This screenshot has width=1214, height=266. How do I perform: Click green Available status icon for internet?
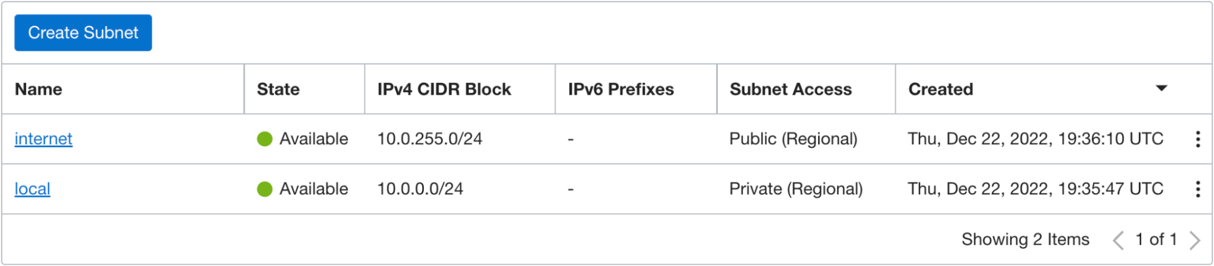click(x=265, y=139)
